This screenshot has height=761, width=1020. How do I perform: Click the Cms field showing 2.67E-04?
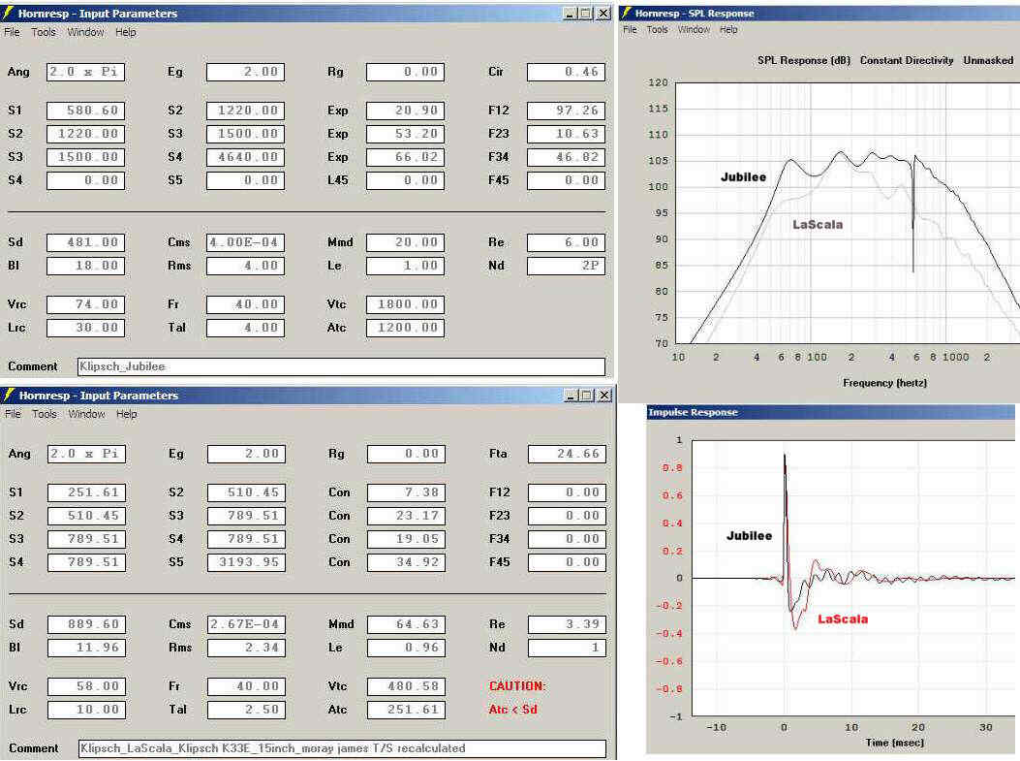(247, 625)
